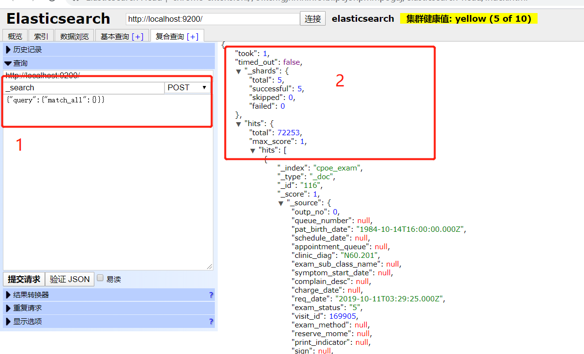Click the "clinic_diag": "N60.201" value
This screenshot has height=354, width=584.
point(360,255)
